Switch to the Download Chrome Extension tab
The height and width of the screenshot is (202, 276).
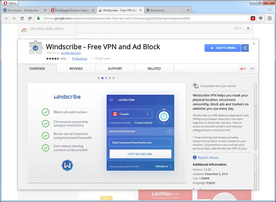point(72,11)
